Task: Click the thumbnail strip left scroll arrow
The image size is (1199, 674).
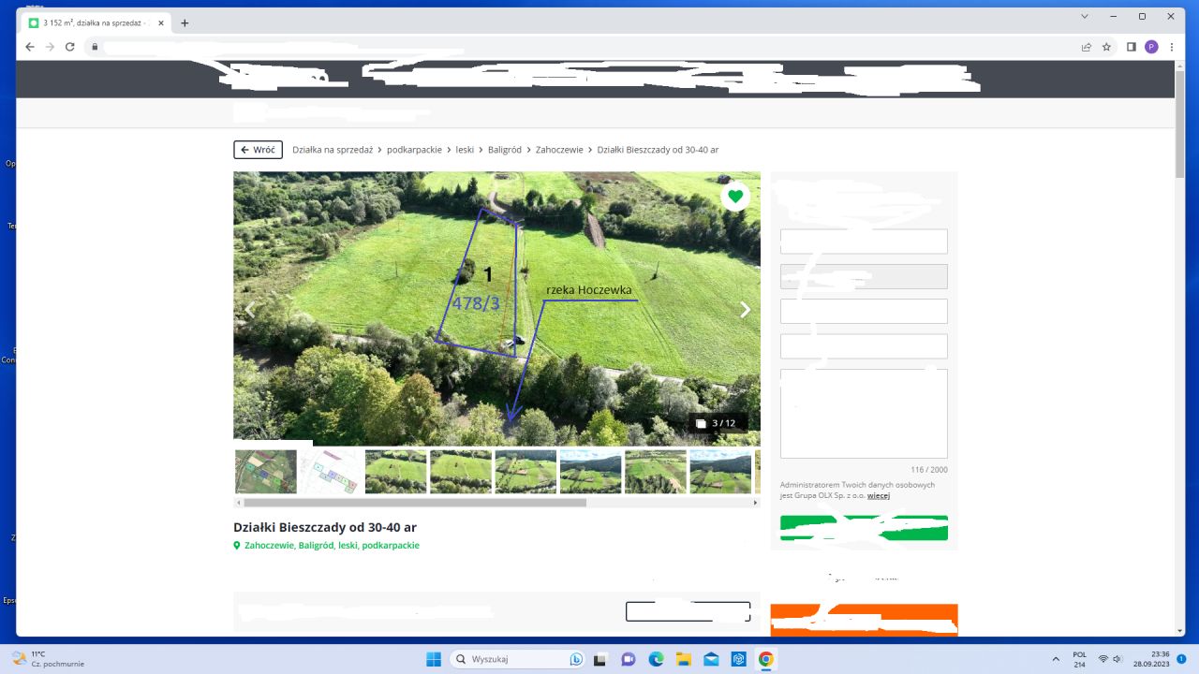Action: point(238,503)
